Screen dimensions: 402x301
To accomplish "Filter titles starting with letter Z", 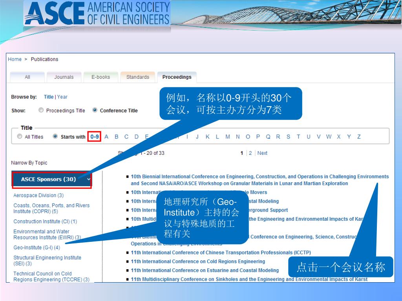I will pos(359,137).
